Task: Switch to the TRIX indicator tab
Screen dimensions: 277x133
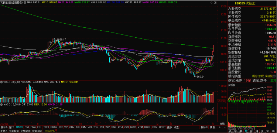Action: (46, 127)
